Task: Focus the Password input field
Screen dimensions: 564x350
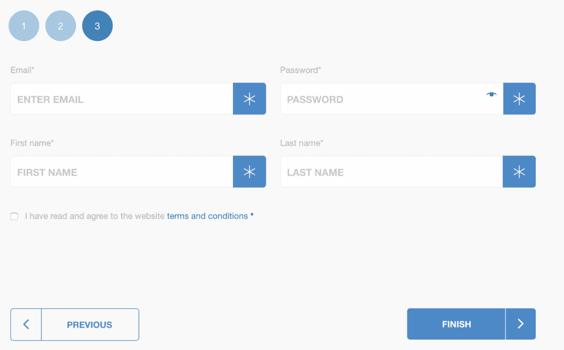Action: tap(392, 99)
